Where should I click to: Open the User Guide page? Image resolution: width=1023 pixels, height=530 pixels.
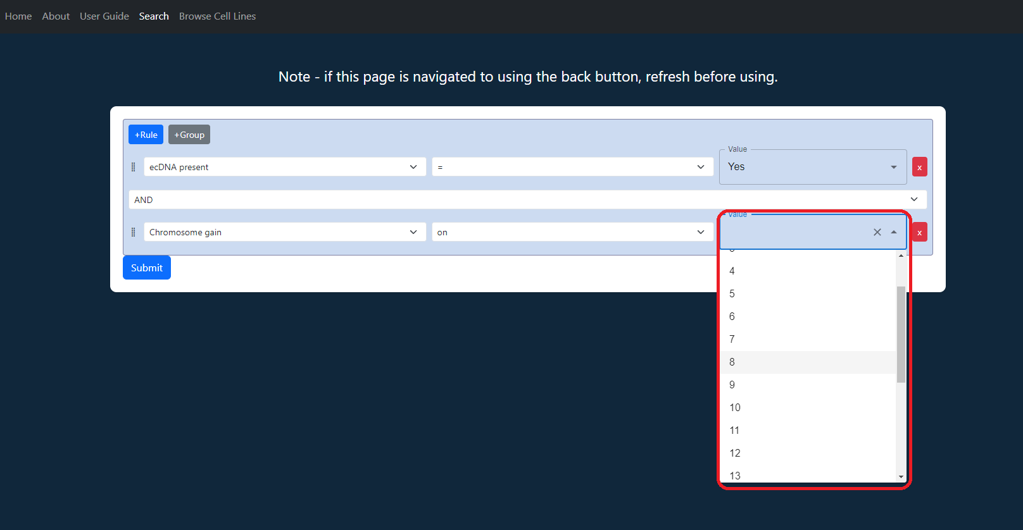click(104, 16)
